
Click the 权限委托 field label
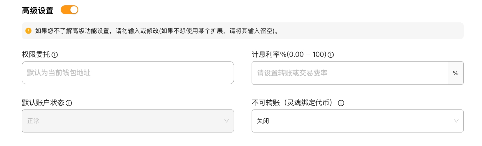[36, 54]
